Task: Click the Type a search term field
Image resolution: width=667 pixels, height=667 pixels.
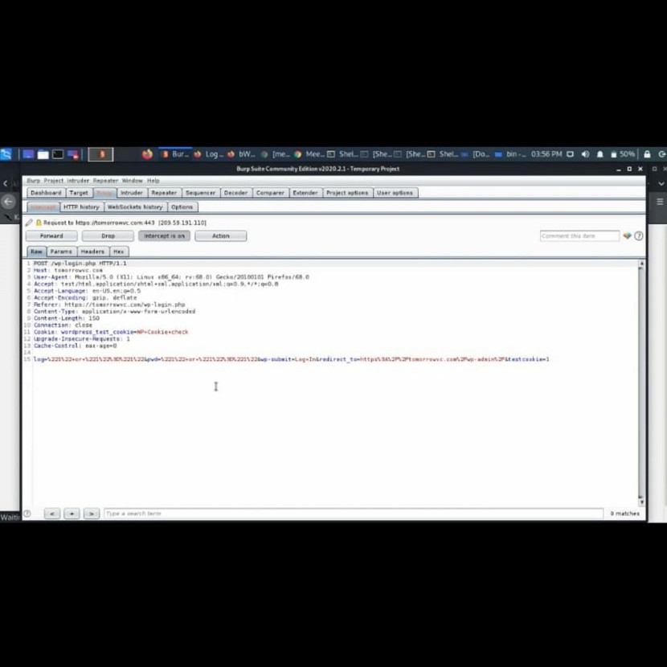Action: click(x=354, y=514)
